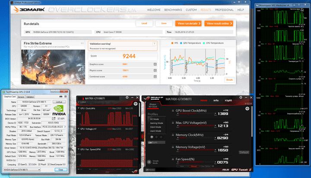
Task: Click the Load button in Run details
Action: pos(144,23)
